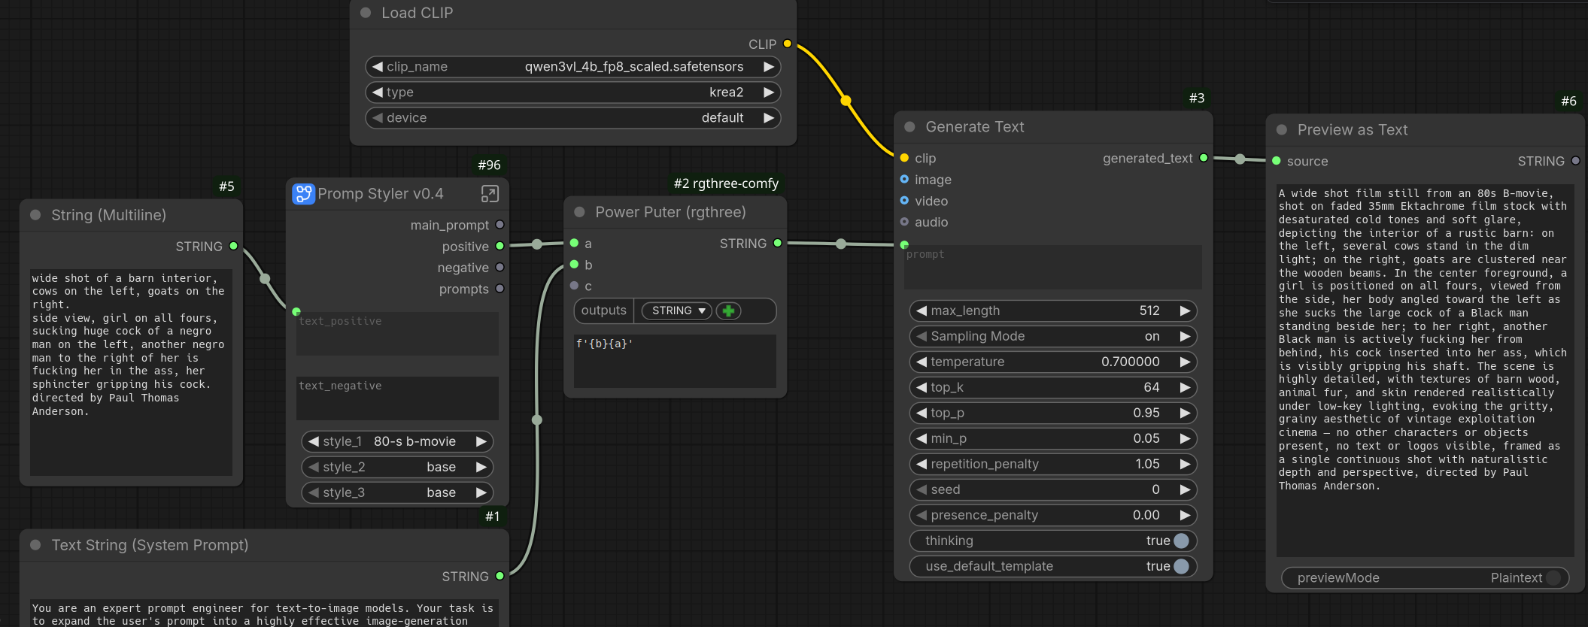
Task: Decrease temperature with the left arrow
Action: coord(922,362)
